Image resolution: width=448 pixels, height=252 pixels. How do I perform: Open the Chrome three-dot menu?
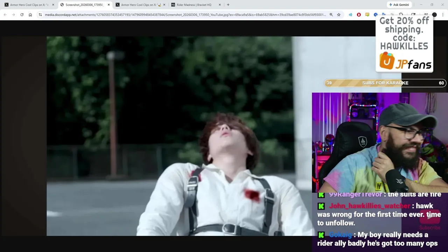coord(443,15)
